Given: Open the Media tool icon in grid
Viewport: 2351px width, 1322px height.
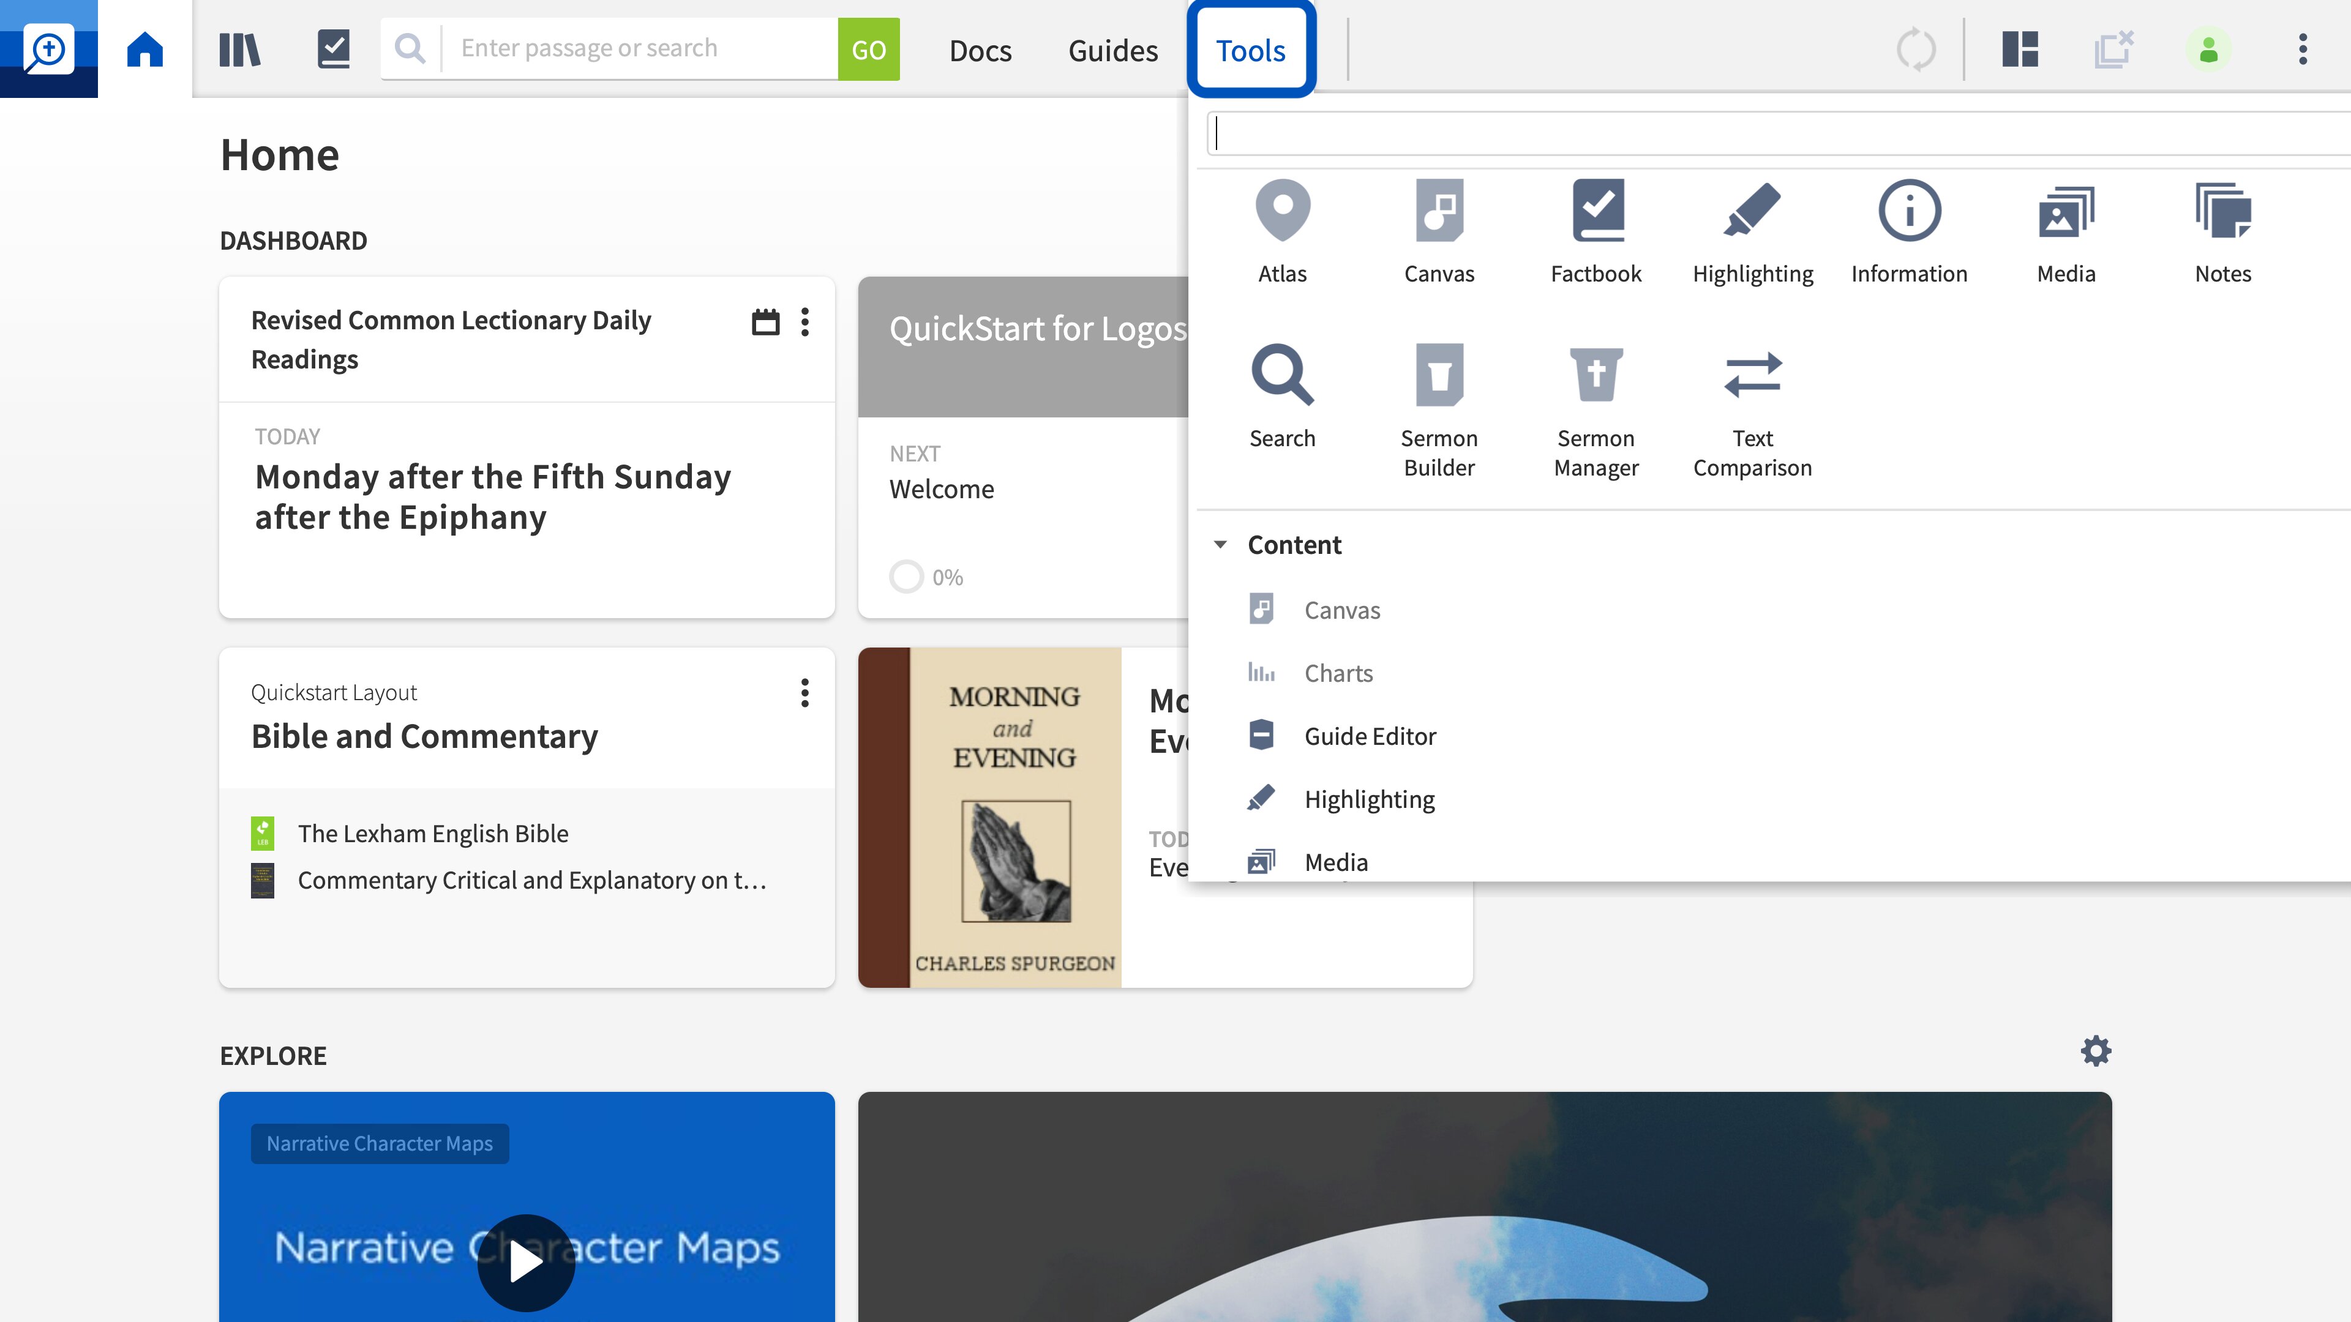Looking at the screenshot, I should click(x=2066, y=233).
